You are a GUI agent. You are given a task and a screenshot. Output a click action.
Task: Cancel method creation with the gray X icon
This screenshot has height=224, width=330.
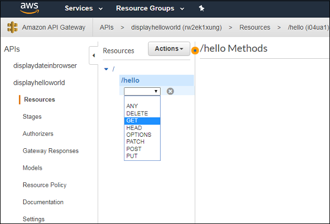click(170, 91)
